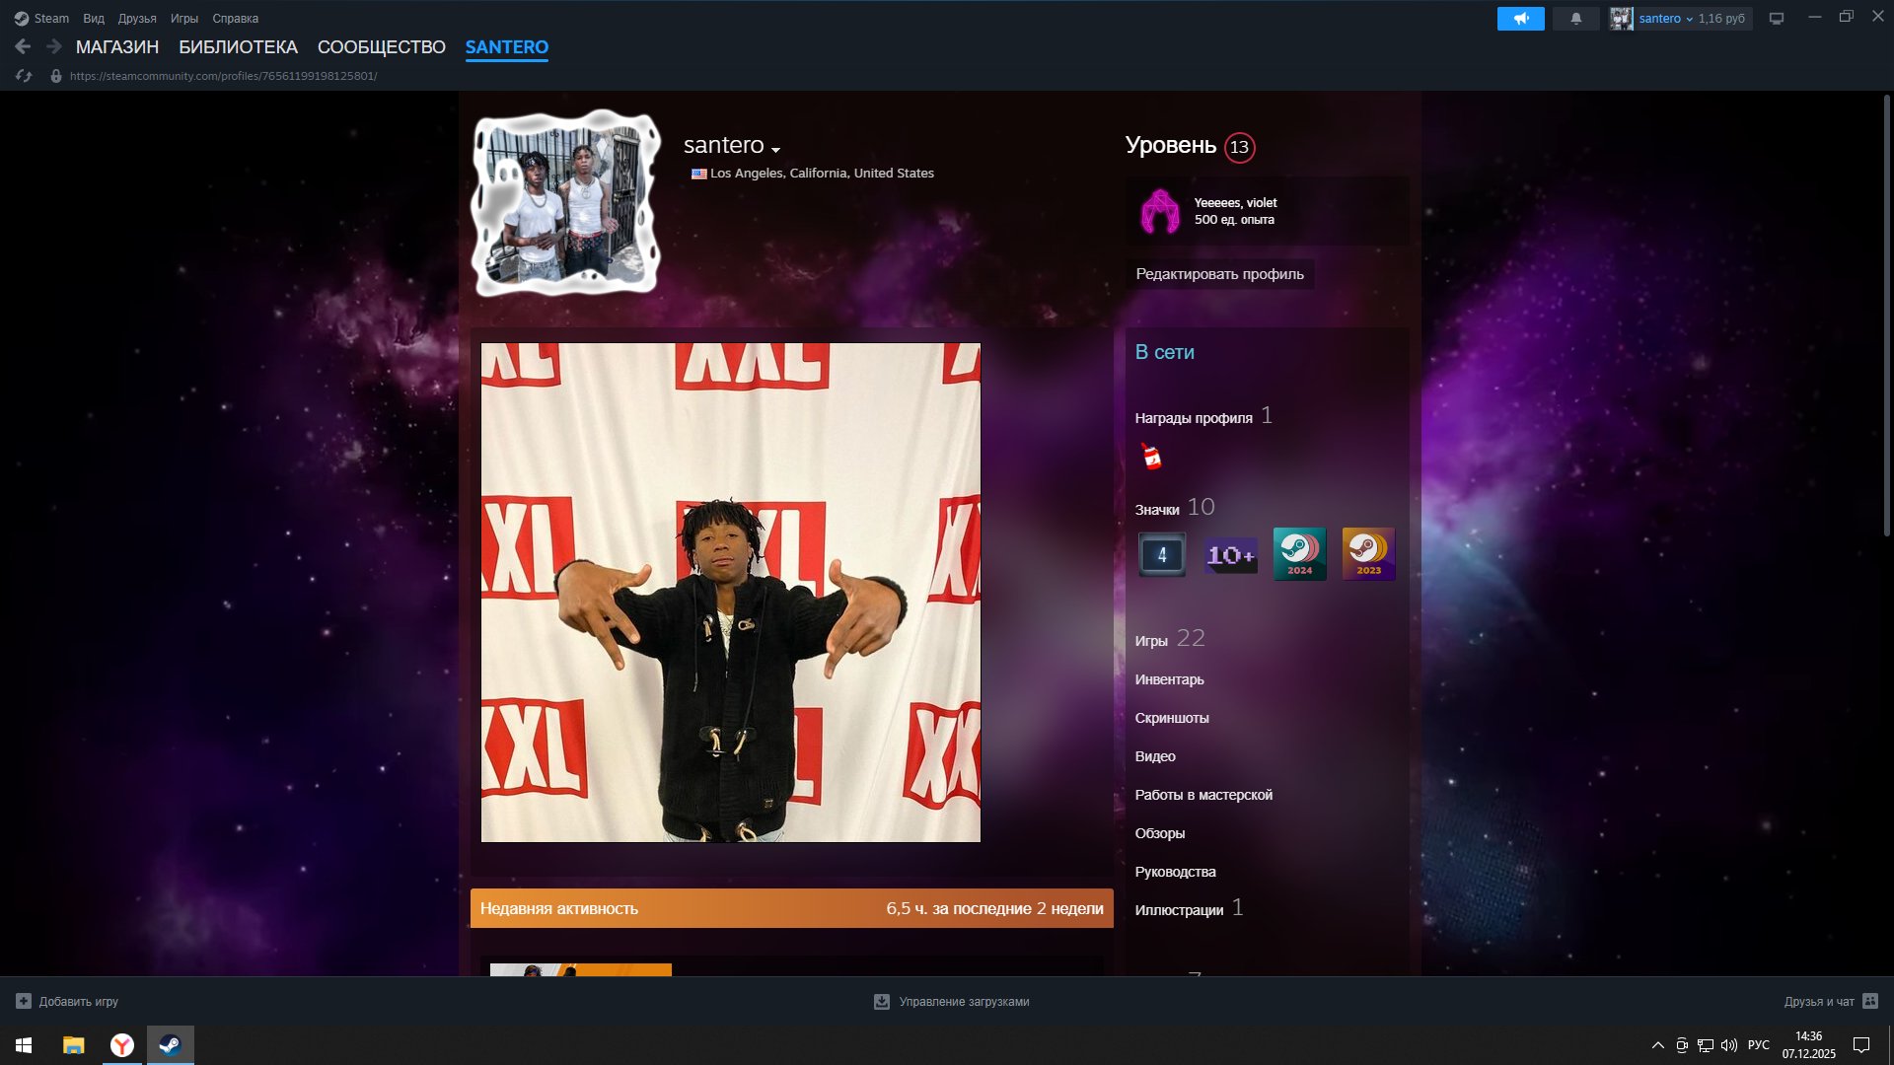Click the announcements megaphone icon
The image size is (1894, 1065).
[x=1520, y=18]
